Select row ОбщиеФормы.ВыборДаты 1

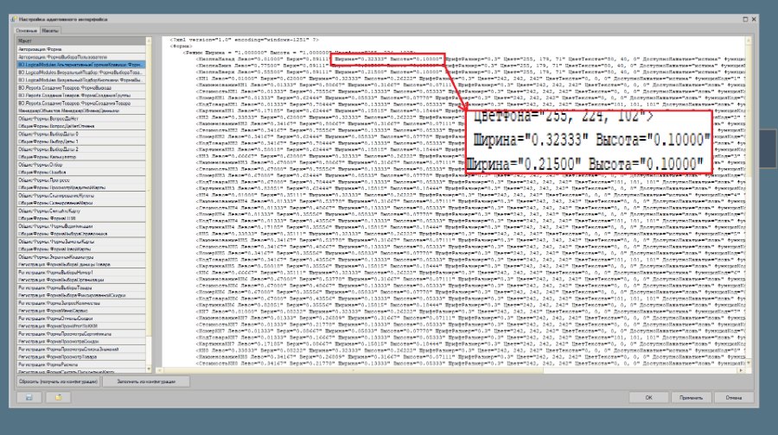coord(81,142)
